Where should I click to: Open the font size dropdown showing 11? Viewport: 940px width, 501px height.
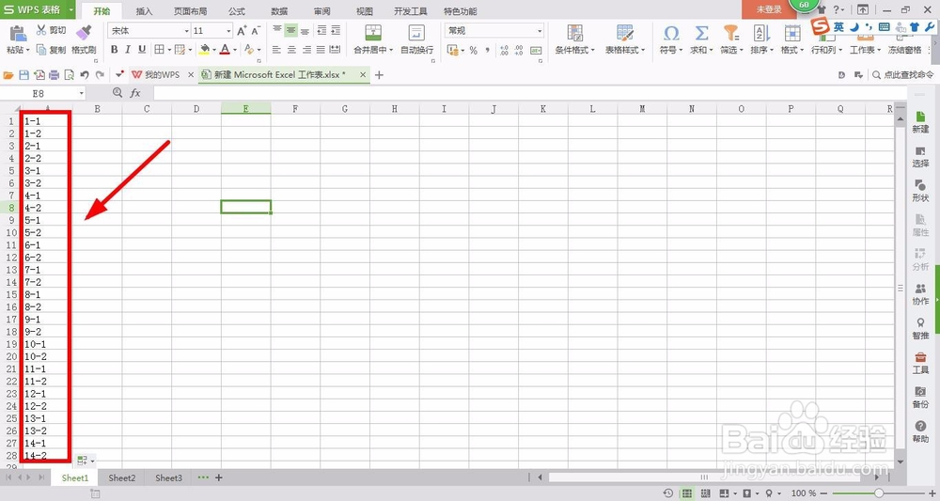(228, 31)
